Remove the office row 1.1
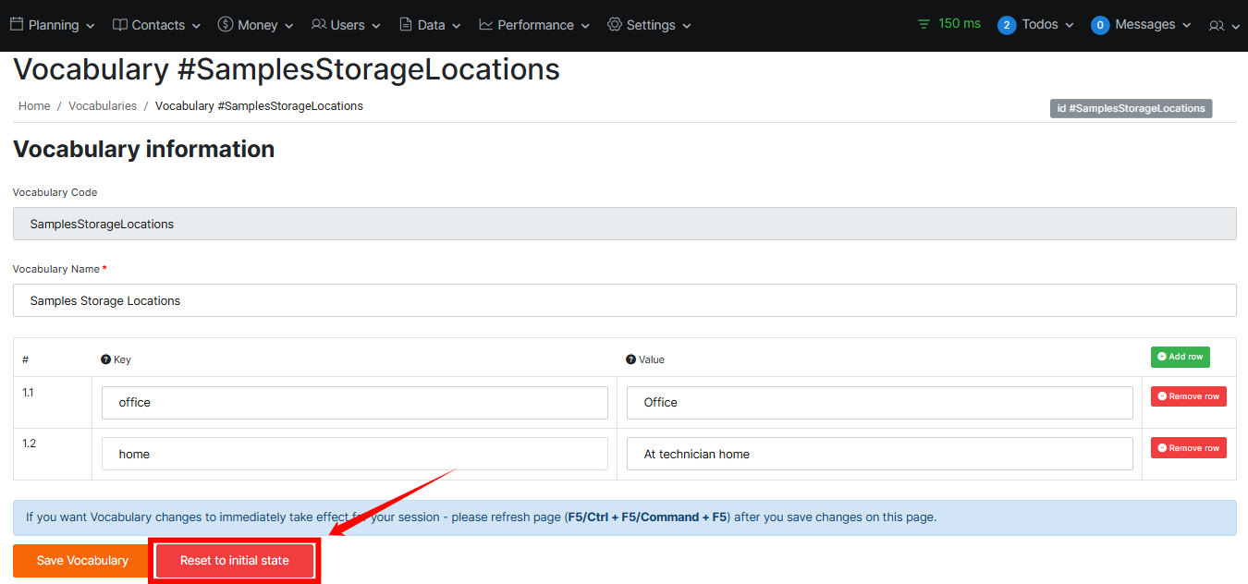Image resolution: width=1248 pixels, height=584 pixels. [1188, 396]
